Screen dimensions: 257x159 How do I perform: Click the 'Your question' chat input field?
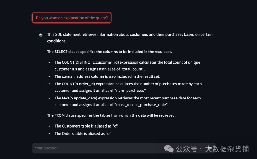point(96,148)
